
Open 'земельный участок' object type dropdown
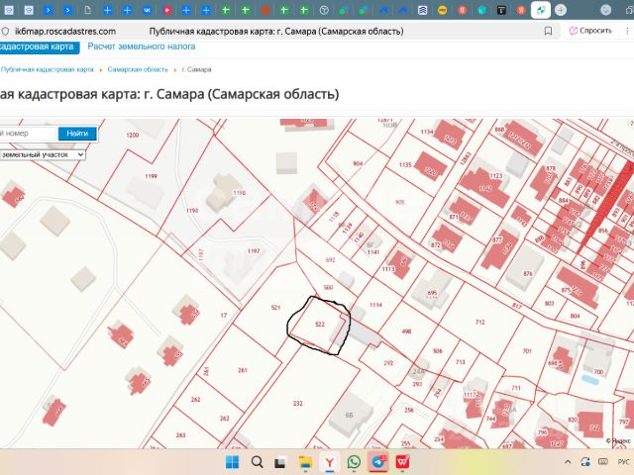click(x=42, y=155)
